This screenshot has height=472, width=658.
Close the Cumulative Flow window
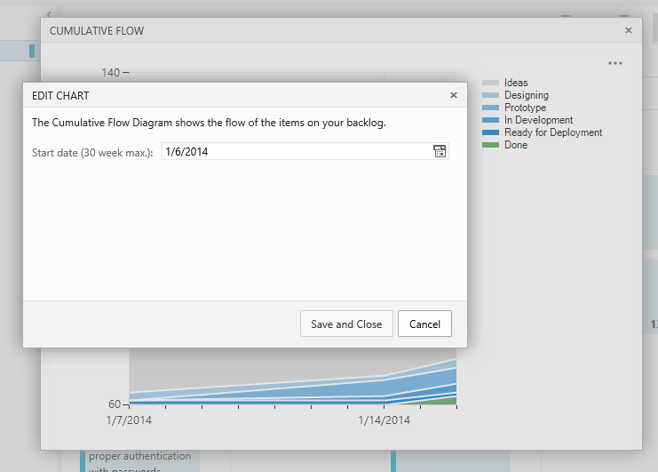[628, 30]
